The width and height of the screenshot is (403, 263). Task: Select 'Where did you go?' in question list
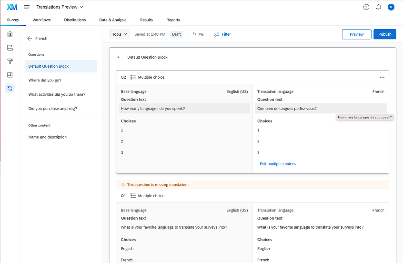[45, 80]
